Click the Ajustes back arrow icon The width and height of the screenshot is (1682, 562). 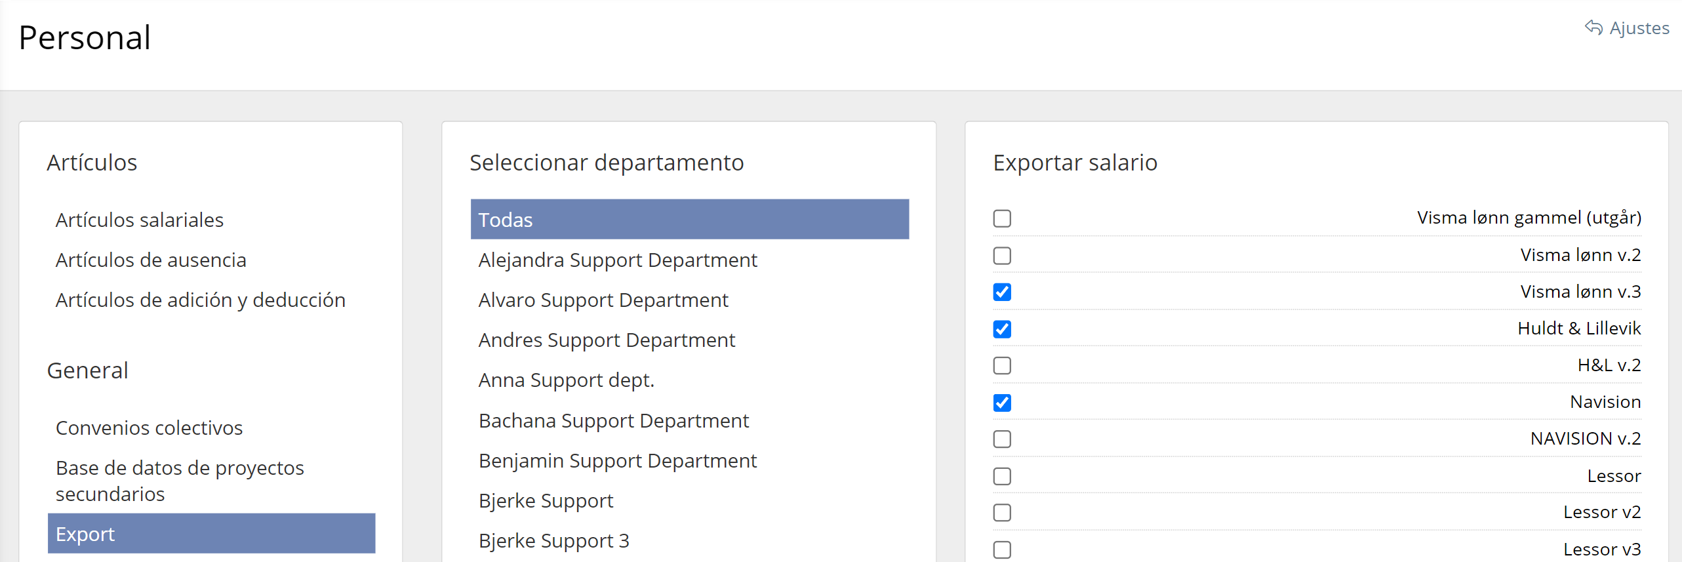(x=1593, y=28)
